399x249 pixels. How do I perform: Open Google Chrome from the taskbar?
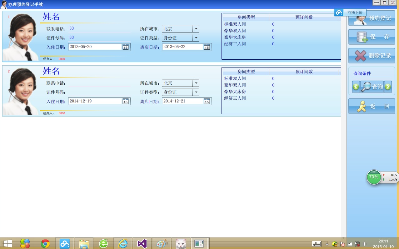[45, 243]
